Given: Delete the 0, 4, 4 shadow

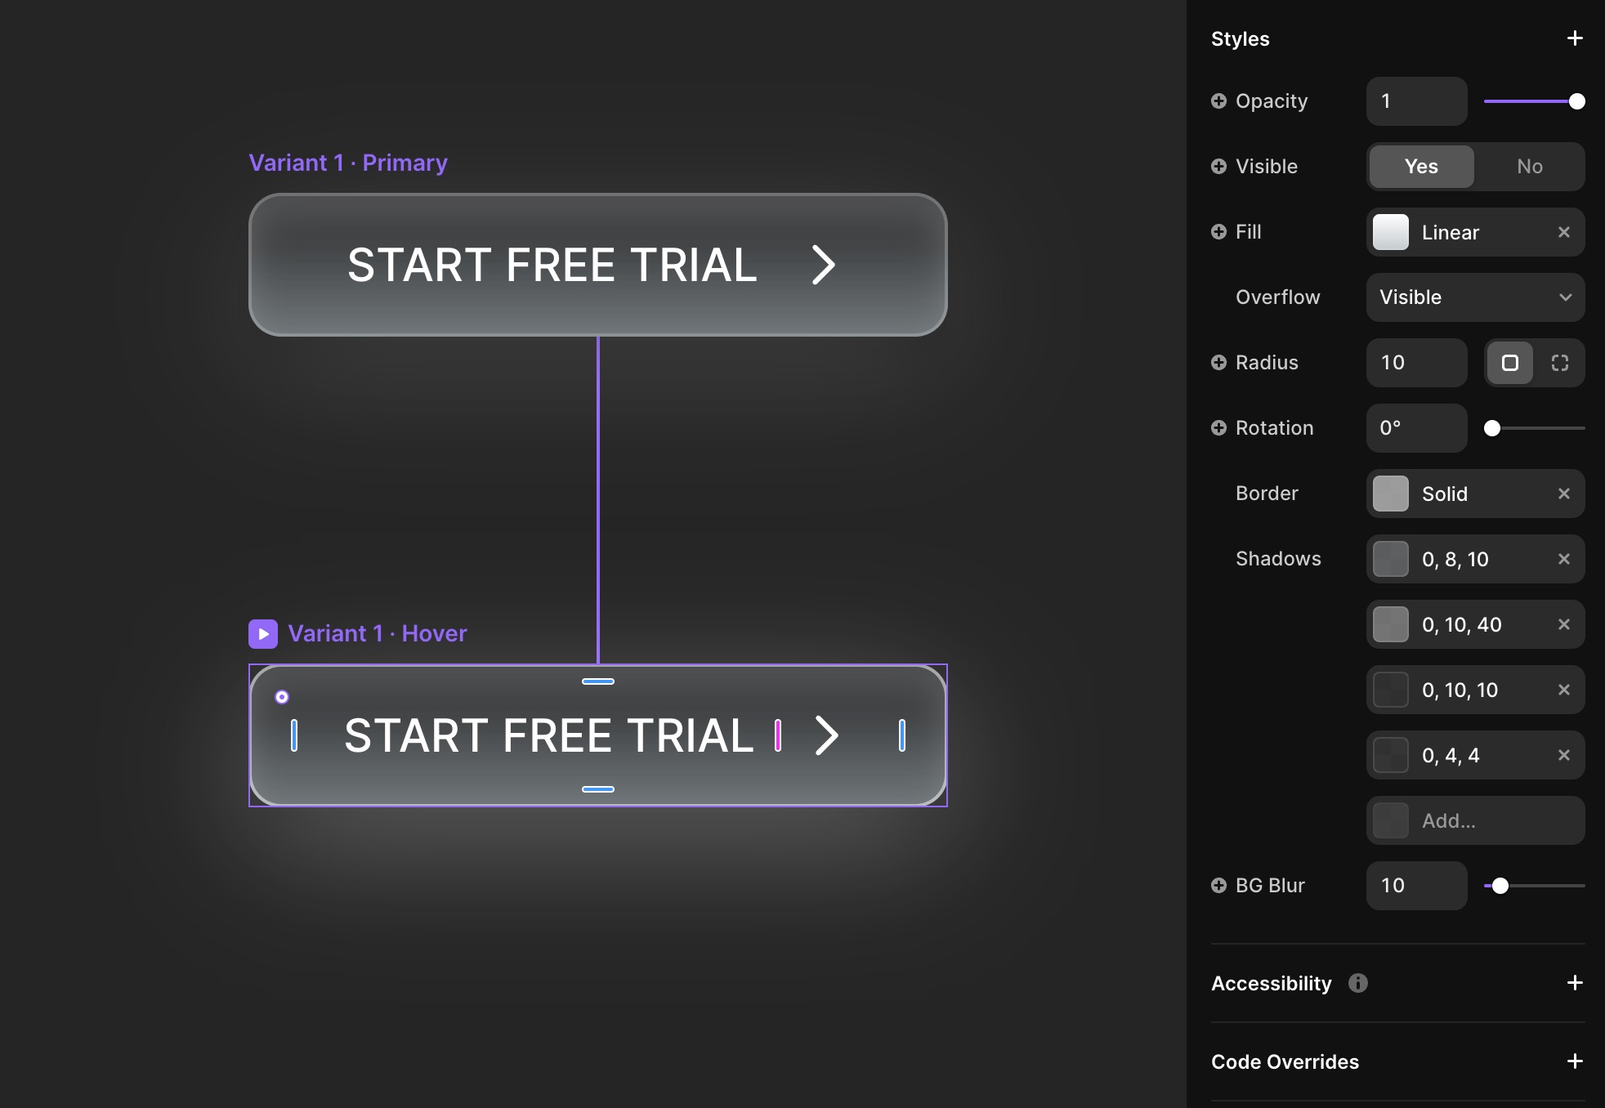Looking at the screenshot, I should 1563,755.
